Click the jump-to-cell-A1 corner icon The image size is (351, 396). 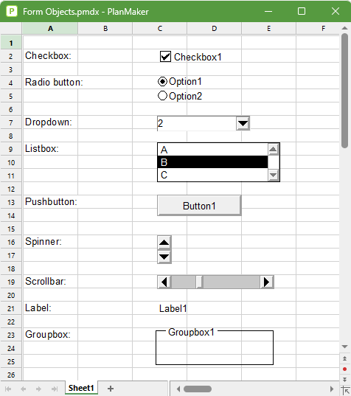345,390
